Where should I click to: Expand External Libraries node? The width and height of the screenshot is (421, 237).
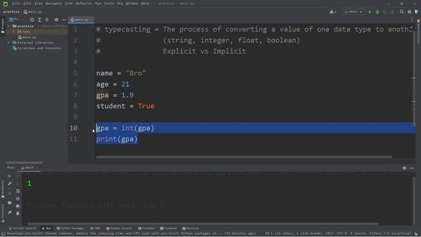coord(9,43)
